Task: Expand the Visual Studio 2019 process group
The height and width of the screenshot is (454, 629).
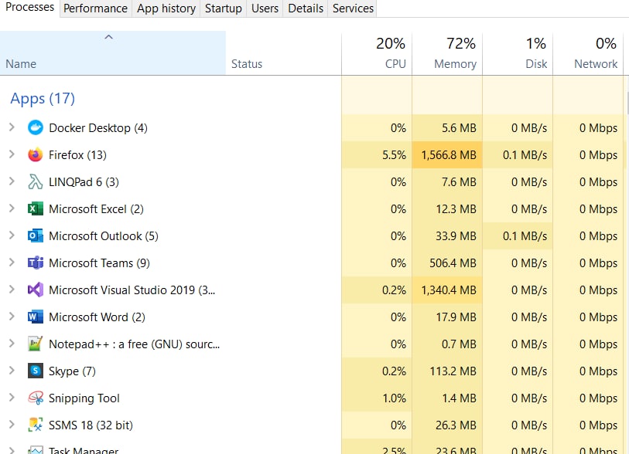Action: pyautogui.click(x=12, y=290)
